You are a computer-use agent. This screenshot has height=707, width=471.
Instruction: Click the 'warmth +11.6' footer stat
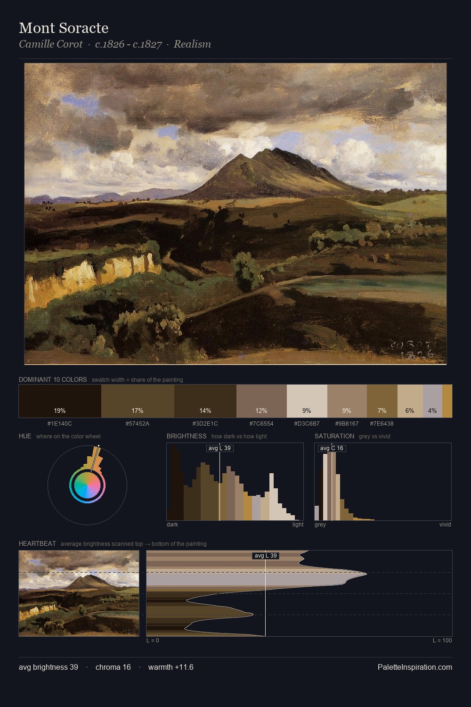[x=171, y=667]
